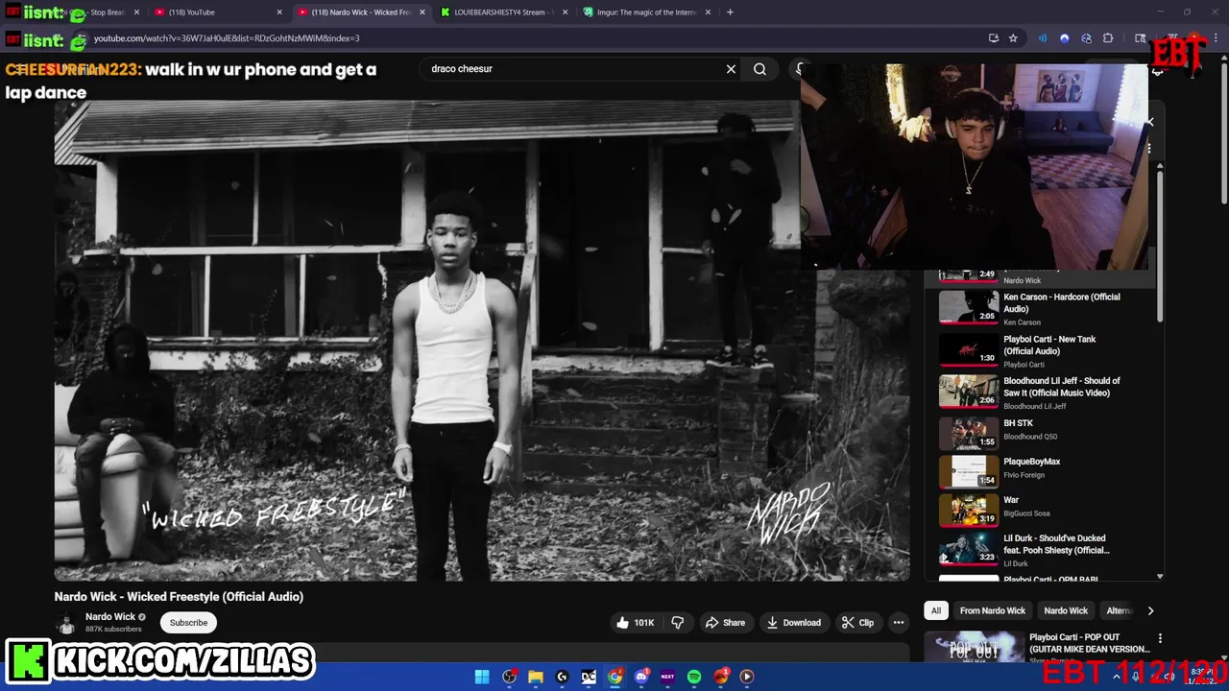The height and width of the screenshot is (691, 1229).
Task: Click '887K subscribers' text
Action: click(113, 630)
